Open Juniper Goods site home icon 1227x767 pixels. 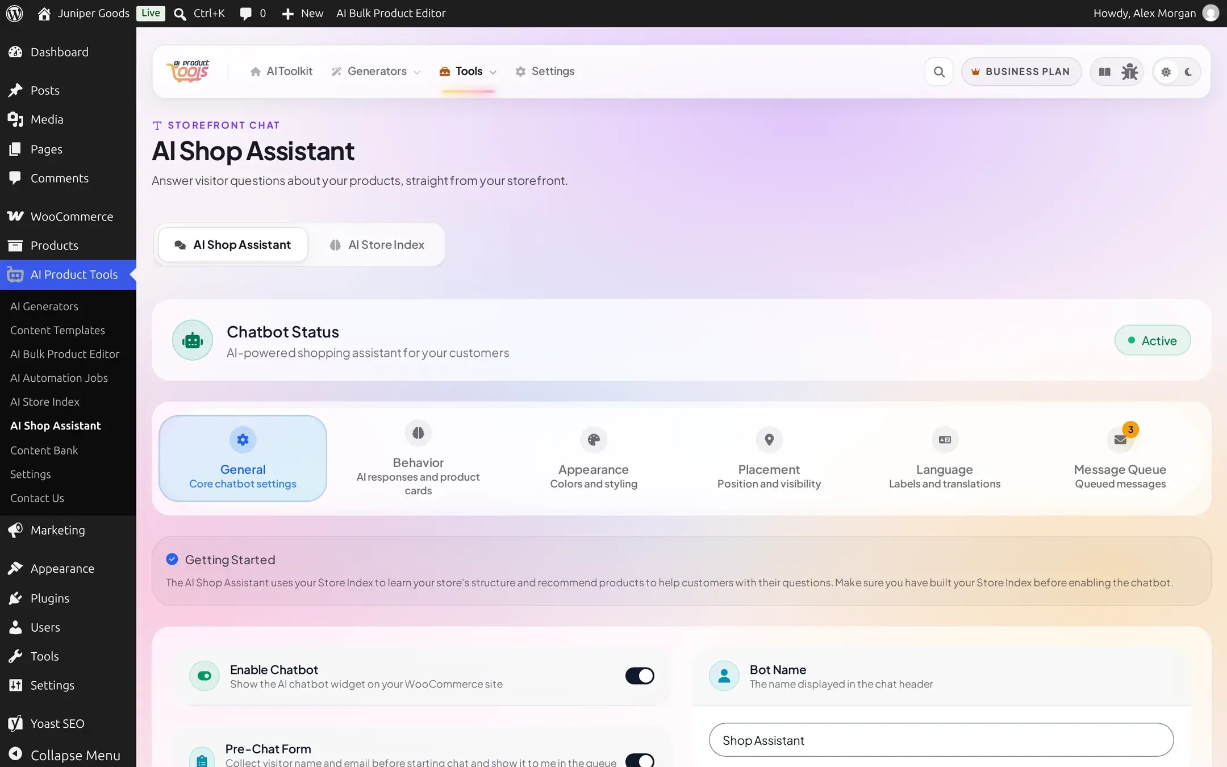point(44,13)
